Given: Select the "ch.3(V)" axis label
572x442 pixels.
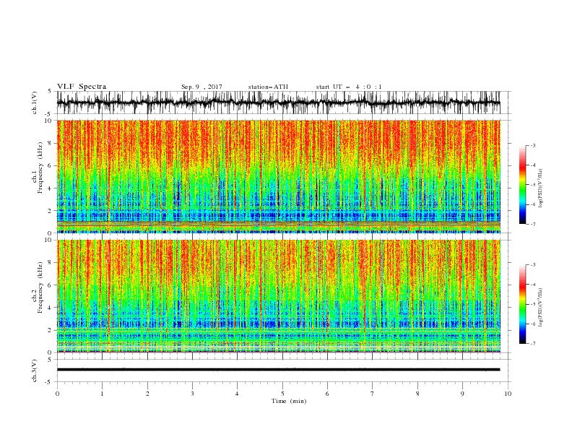Looking at the screenshot, I should (x=35, y=370).
